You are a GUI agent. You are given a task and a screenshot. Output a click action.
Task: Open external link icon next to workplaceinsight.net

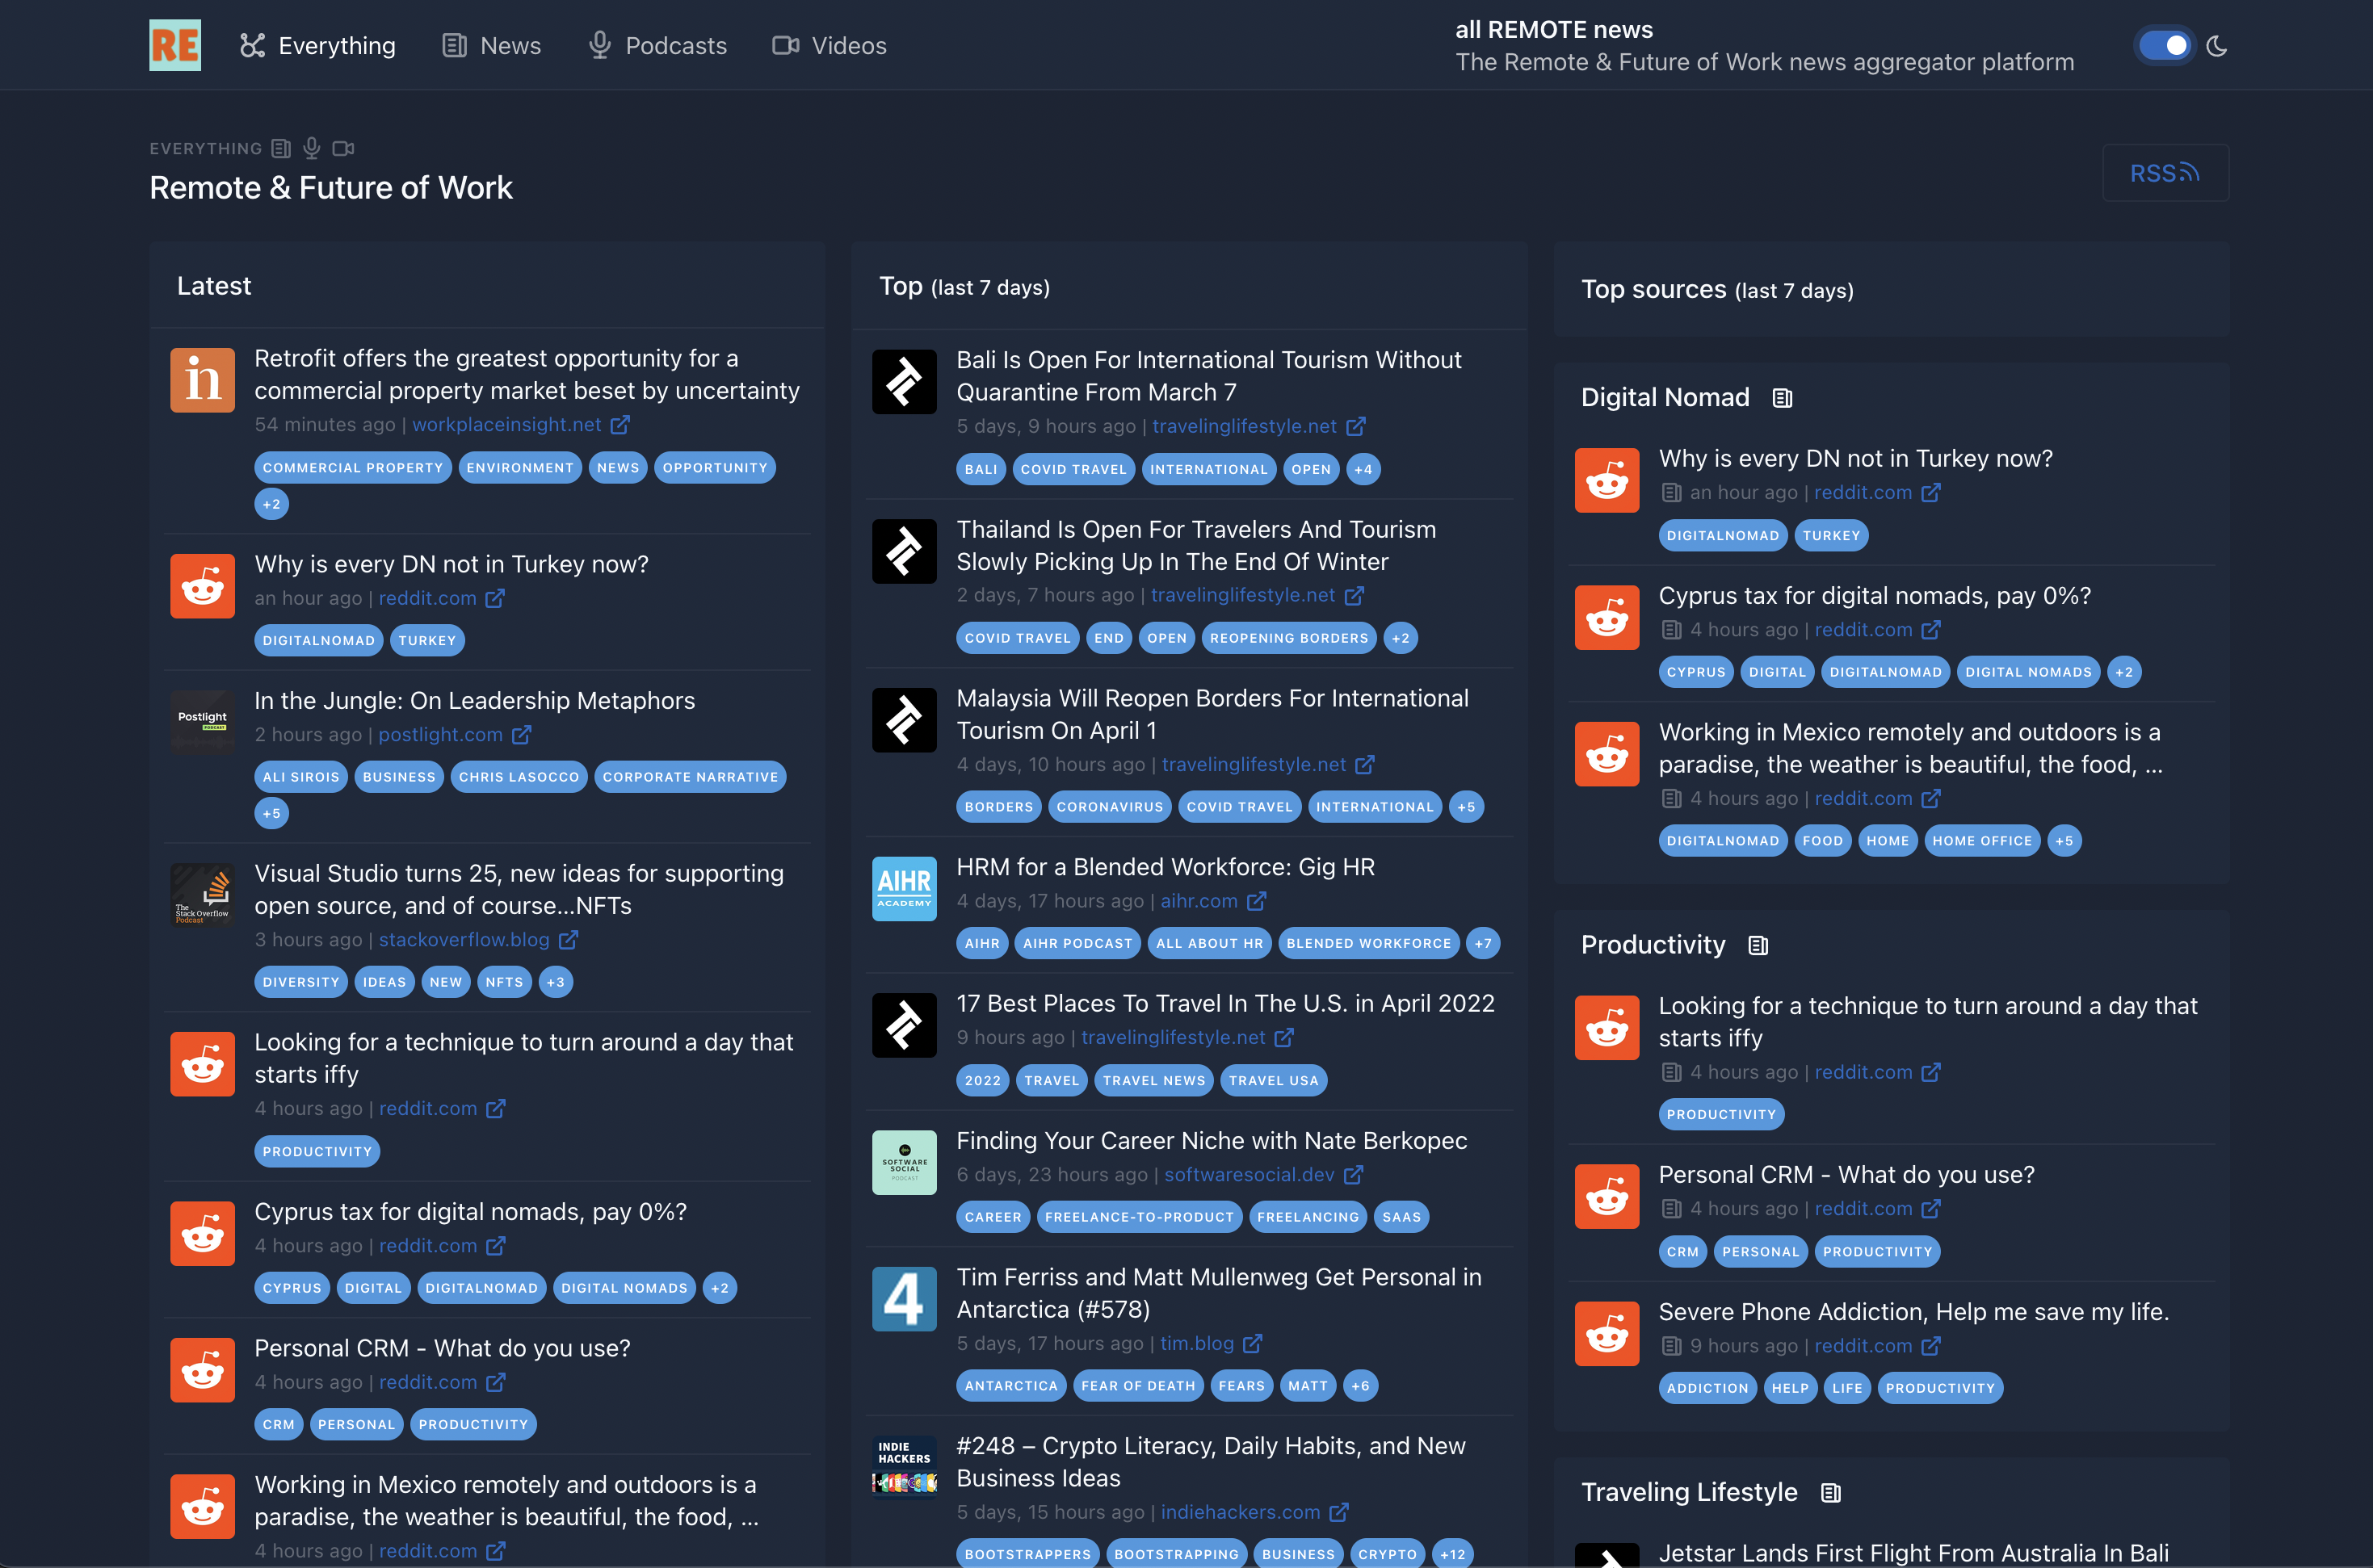(x=620, y=424)
